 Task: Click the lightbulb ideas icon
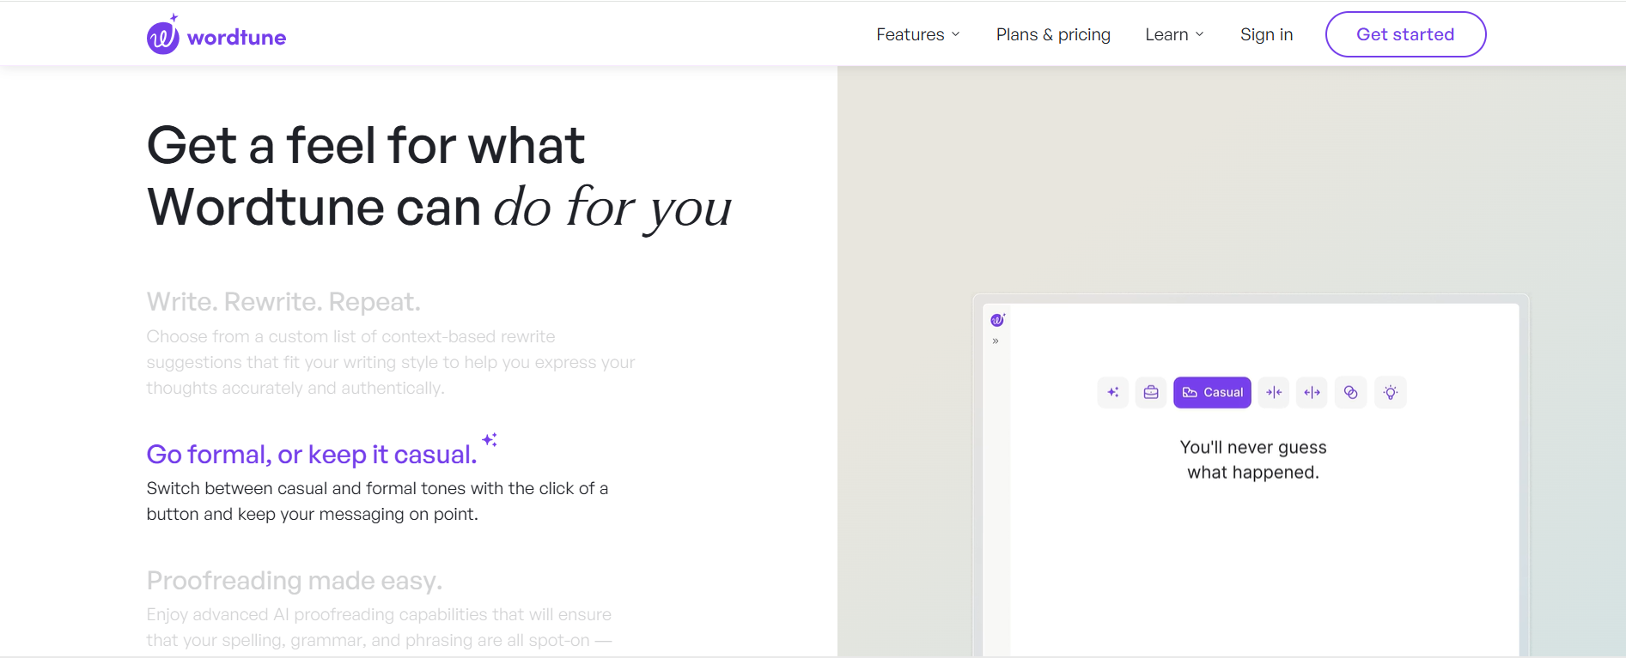(1391, 392)
